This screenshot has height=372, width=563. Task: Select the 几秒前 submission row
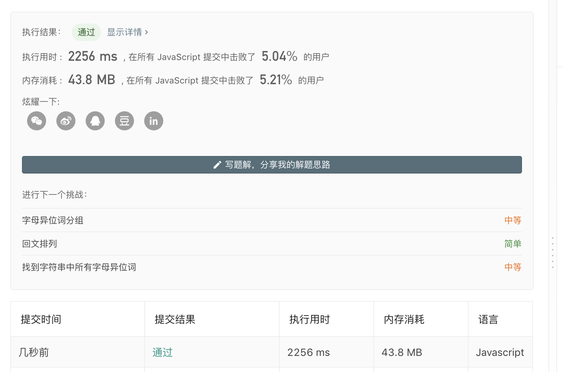33,352
